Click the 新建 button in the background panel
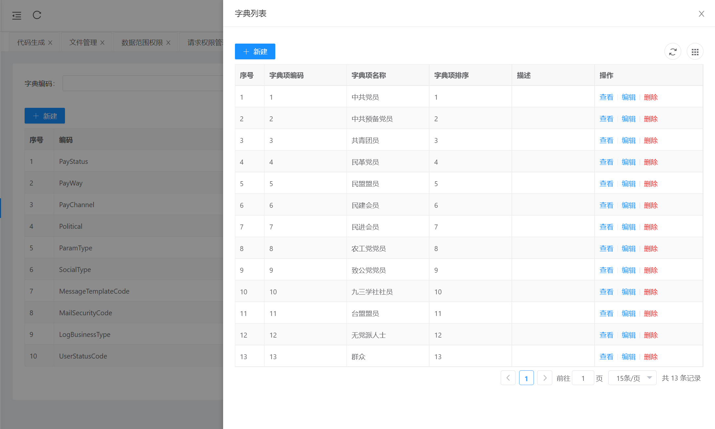Screen dimensions: 715x429 click(45, 116)
